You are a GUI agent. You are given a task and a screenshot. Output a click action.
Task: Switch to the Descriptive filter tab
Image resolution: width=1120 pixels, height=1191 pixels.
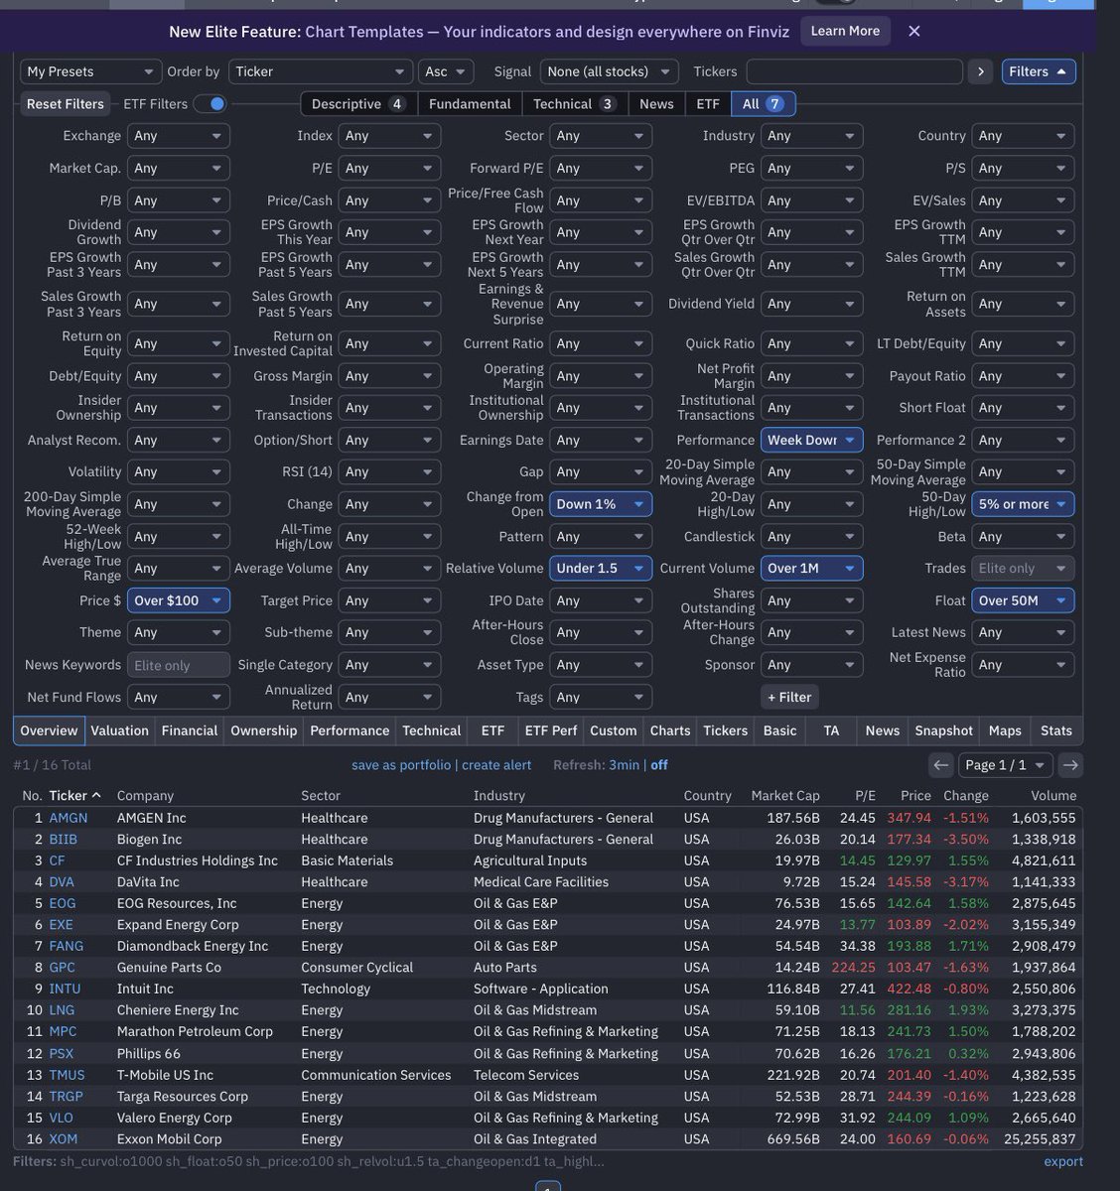coord(358,103)
